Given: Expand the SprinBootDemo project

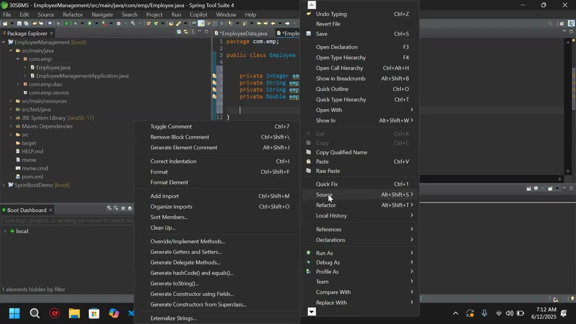Looking at the screenshot, I should pos(4,185).
